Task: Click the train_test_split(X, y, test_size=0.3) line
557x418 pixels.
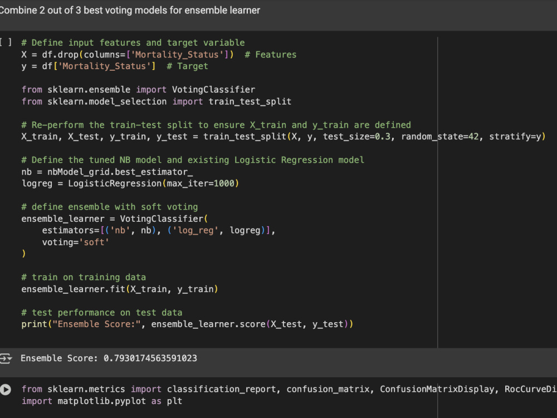Action: click(284, 137)
